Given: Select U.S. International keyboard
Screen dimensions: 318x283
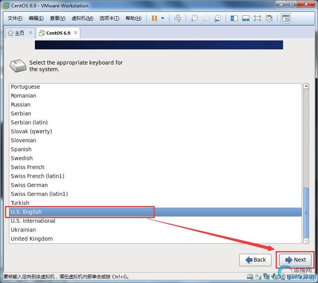Looking at the screenshot, I should (156, 221).
